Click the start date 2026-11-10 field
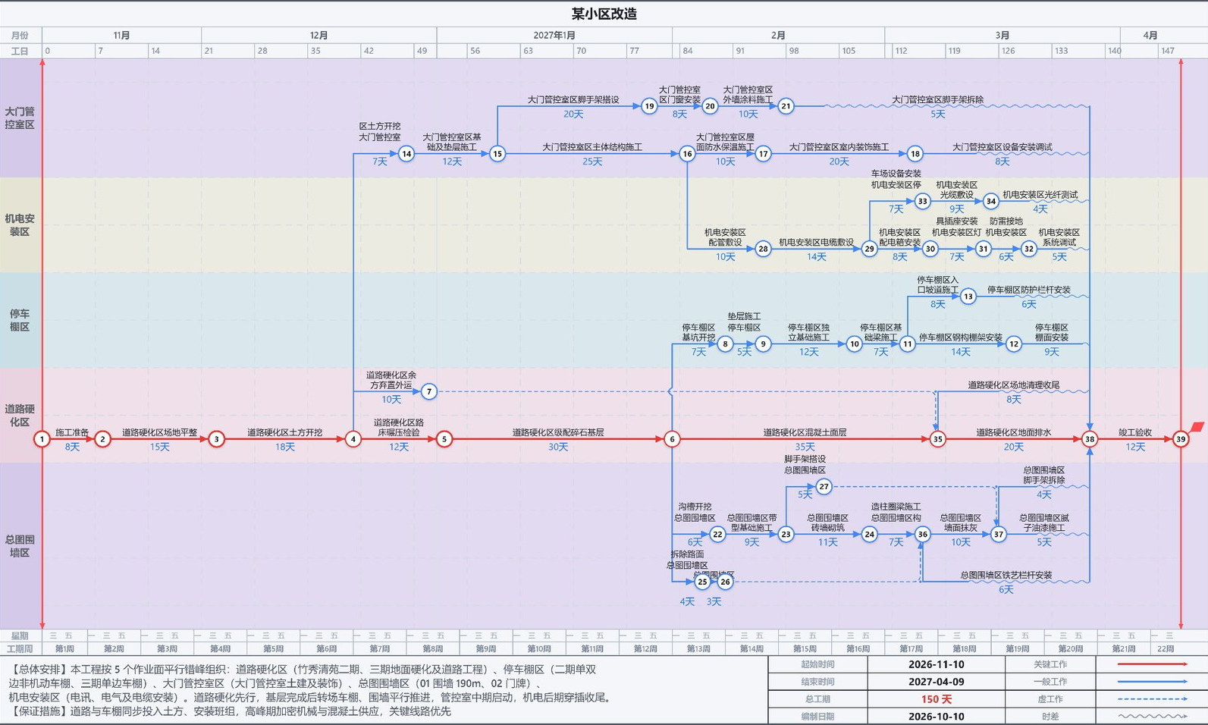1208x725 pixels. [937, 664]
